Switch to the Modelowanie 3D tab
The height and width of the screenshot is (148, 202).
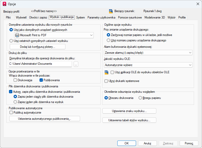pyautogui.click(x=155, y=17)
